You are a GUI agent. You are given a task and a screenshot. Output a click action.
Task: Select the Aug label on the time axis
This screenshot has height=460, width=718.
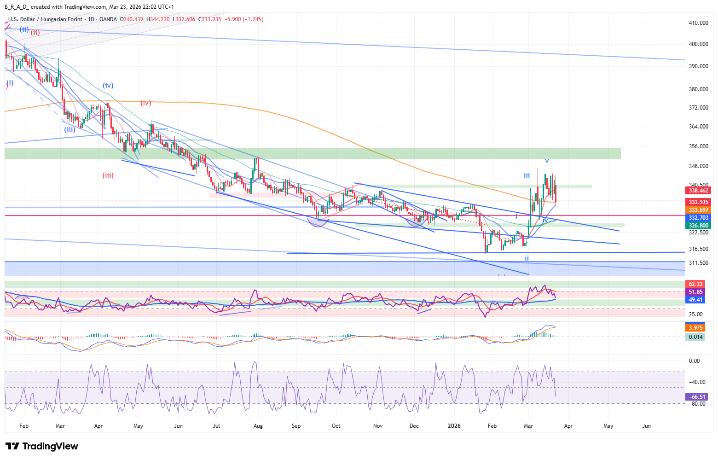click(x=258, y=426)
